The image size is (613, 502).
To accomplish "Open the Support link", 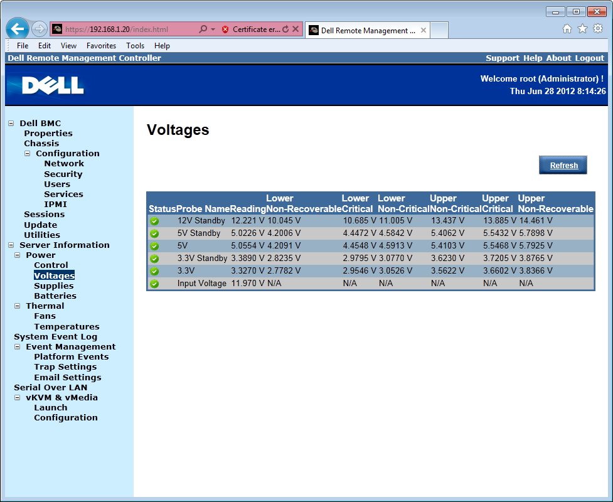I will tap(502, 58).
